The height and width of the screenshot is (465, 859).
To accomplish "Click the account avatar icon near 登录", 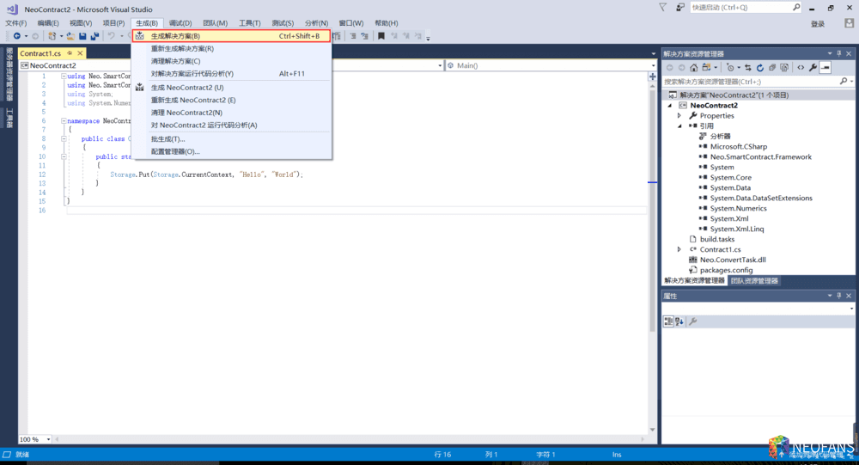I will (850, 23).
